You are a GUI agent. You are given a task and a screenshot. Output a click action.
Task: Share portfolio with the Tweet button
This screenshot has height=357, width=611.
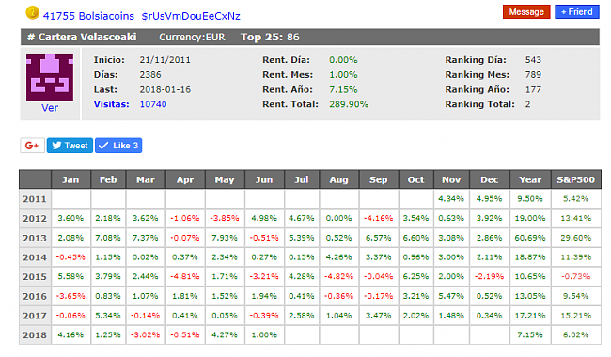tap(70, 146)
